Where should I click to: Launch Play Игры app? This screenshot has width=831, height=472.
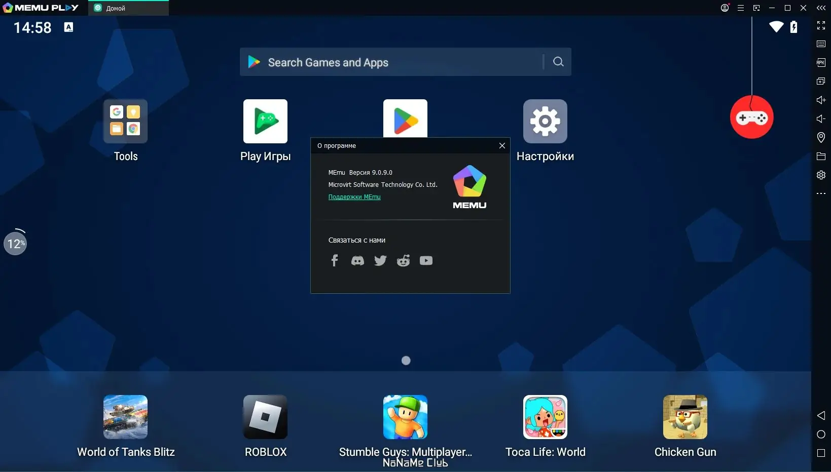tap(265, 122)
